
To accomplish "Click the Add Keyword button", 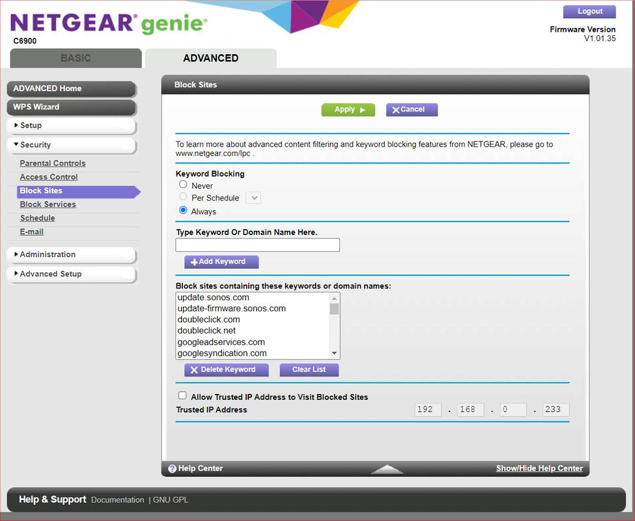I will (x=221, y=262).
